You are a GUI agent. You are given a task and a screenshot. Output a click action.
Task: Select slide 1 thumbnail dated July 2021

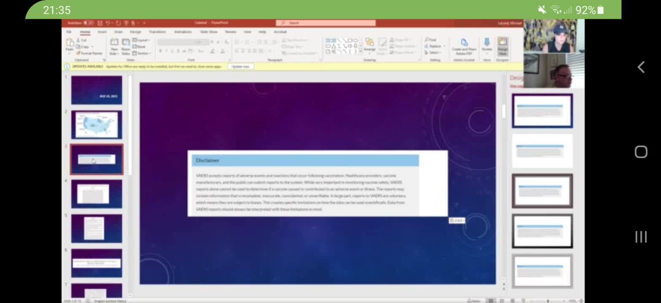97,90
